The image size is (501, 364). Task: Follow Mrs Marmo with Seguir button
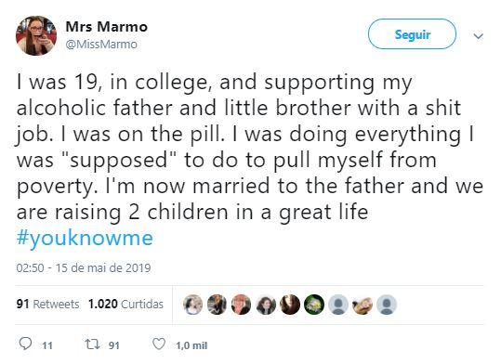pos(412,34)
